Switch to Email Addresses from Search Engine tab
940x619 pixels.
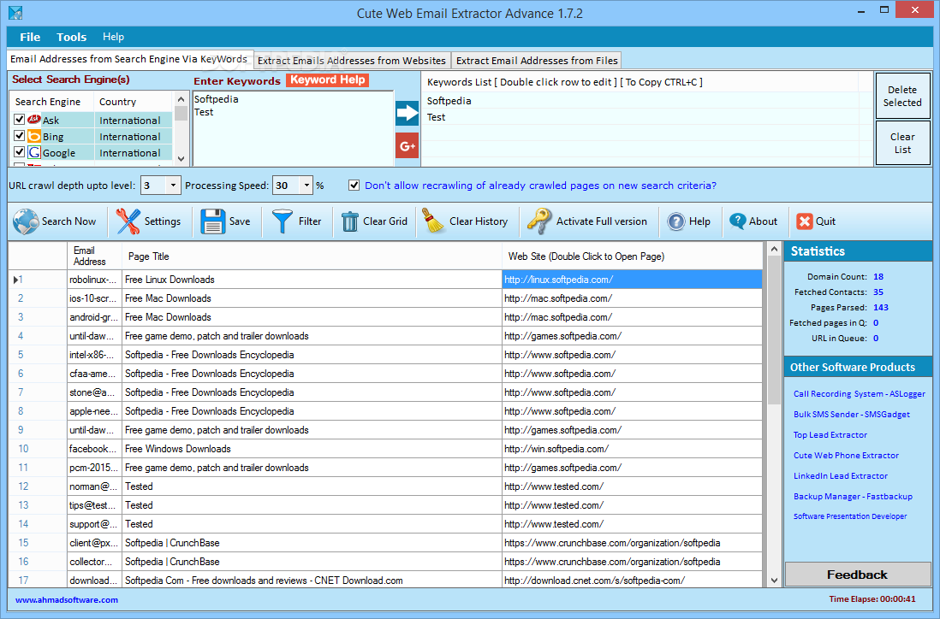tap(129, 59)
